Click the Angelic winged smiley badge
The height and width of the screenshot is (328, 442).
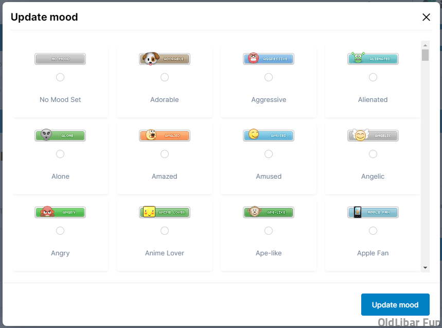coord(373,135)
